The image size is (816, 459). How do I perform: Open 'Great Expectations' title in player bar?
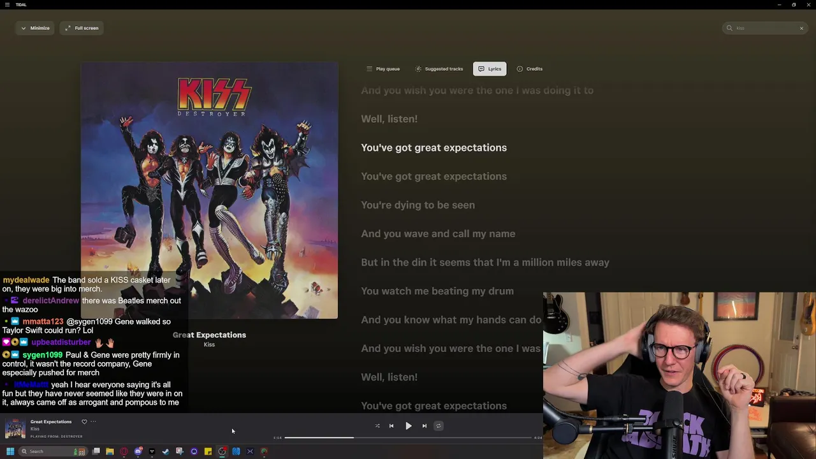pyautogui.click(x=51, y=421)
